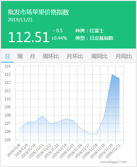Click the y-axis label 105
137x167 pixels.
click(7, 140)
